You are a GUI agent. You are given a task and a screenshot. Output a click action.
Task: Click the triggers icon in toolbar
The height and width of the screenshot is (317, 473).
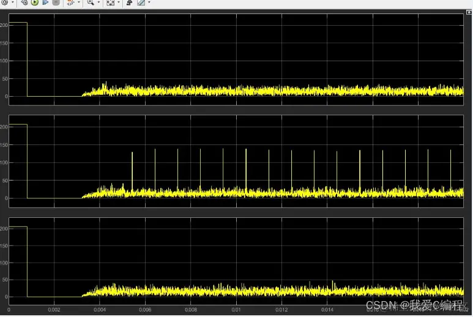coord(129,2)
